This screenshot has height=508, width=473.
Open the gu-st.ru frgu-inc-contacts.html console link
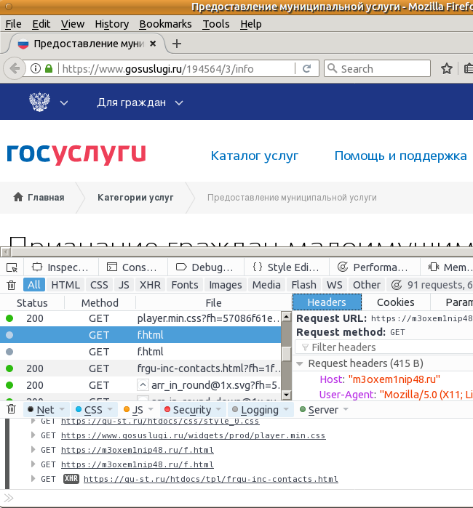(211, 479)
